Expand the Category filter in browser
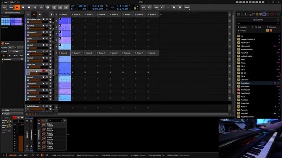Viewport: 282px width, 158px height. pyautogui.click(x=271, y=27)
